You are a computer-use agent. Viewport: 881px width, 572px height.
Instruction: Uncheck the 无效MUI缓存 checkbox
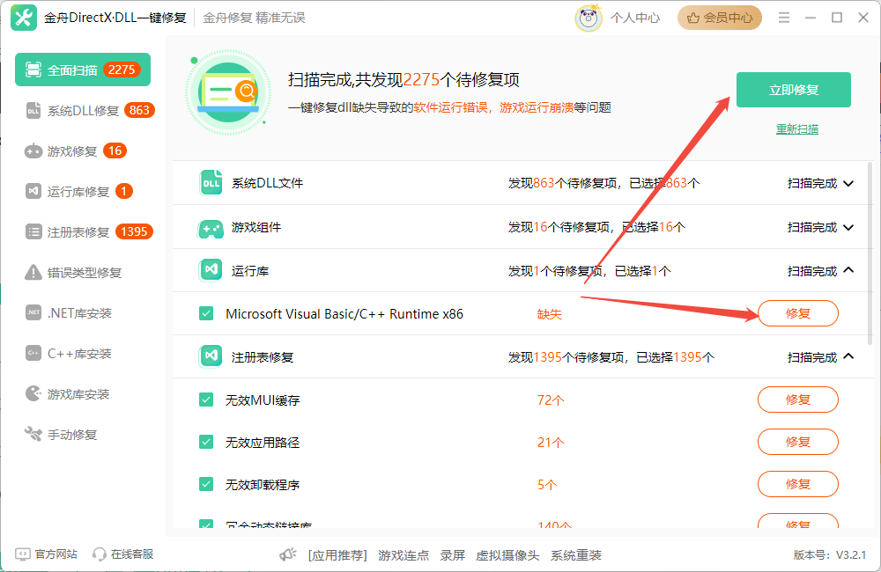[x=206, y=400]
